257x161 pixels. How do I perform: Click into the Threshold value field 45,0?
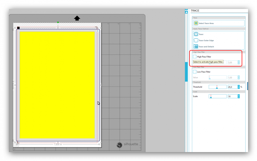tap(233, 87)
